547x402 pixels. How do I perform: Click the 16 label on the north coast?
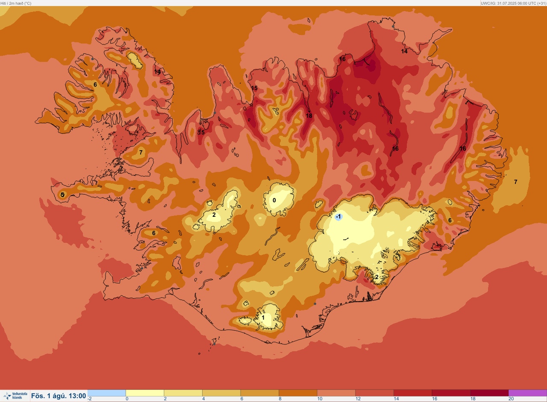(342, 59)
